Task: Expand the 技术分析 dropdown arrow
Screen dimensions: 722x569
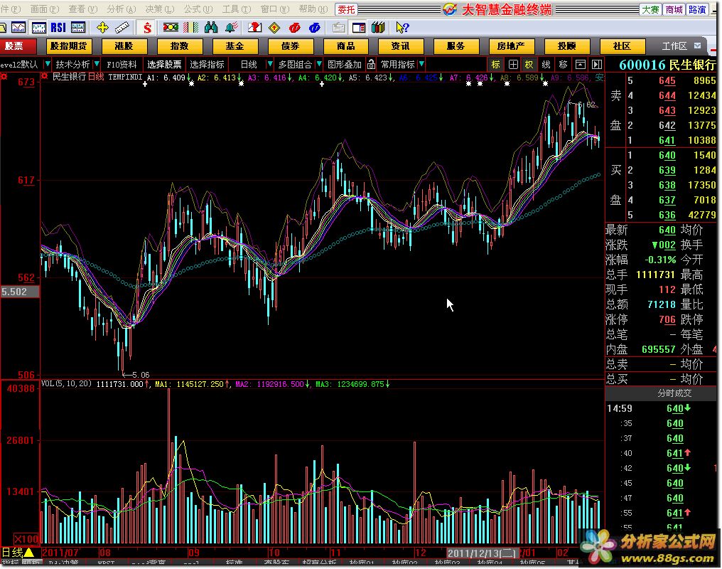Action: [x=96, y=64]
